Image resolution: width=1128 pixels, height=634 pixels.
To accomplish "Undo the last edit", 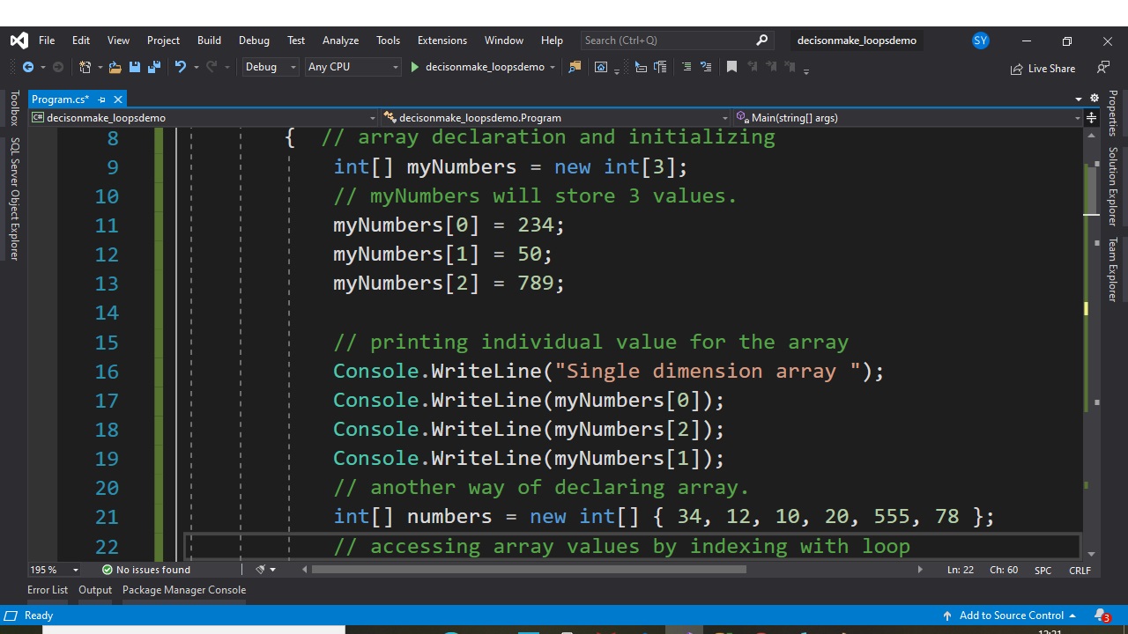I will tap(181, 67).
